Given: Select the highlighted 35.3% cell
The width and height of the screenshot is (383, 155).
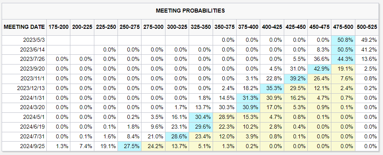Looking at the screenshot, I should (x=272, y=88).
